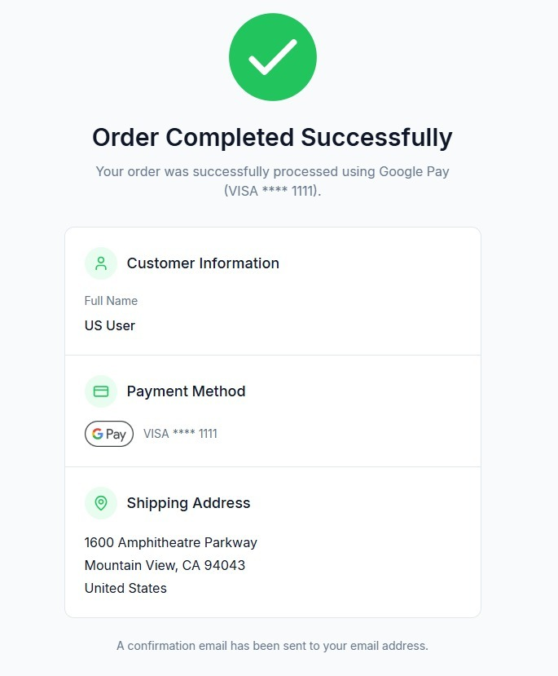Image resolution: width=558 pixels, height=676 pixels.
Task: Click the Payment Method section title
Action: 186,391
